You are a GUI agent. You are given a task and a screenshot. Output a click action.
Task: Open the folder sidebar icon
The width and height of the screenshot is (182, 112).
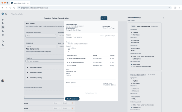(x=3, y=31)
